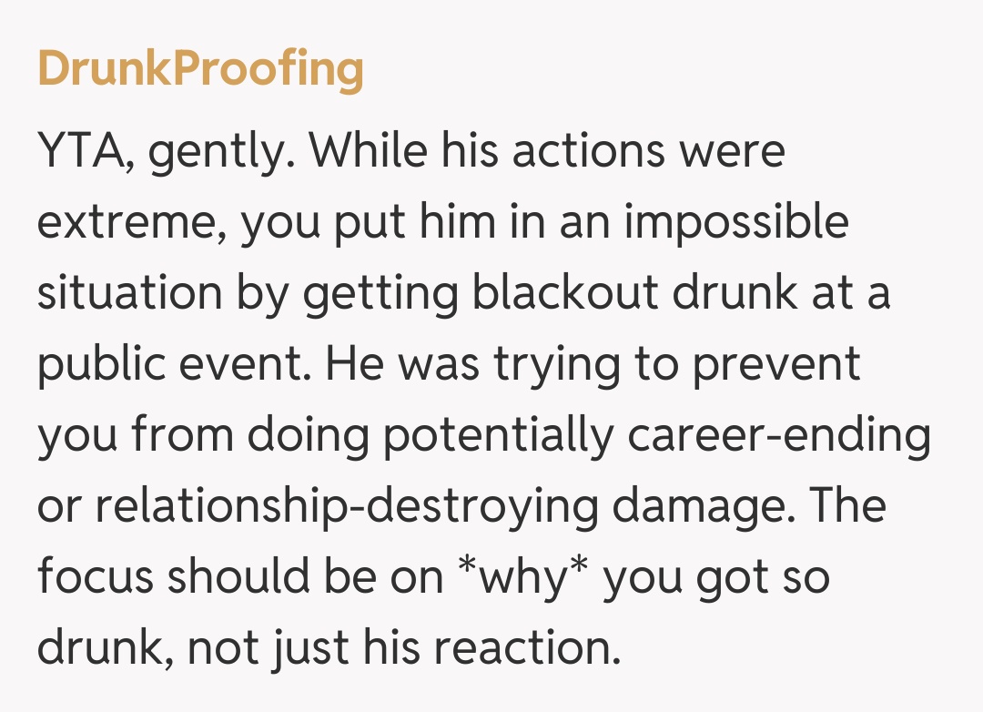Click the word "career-ending"
This screenshot has width=983, height=712.
pos(777,436)
